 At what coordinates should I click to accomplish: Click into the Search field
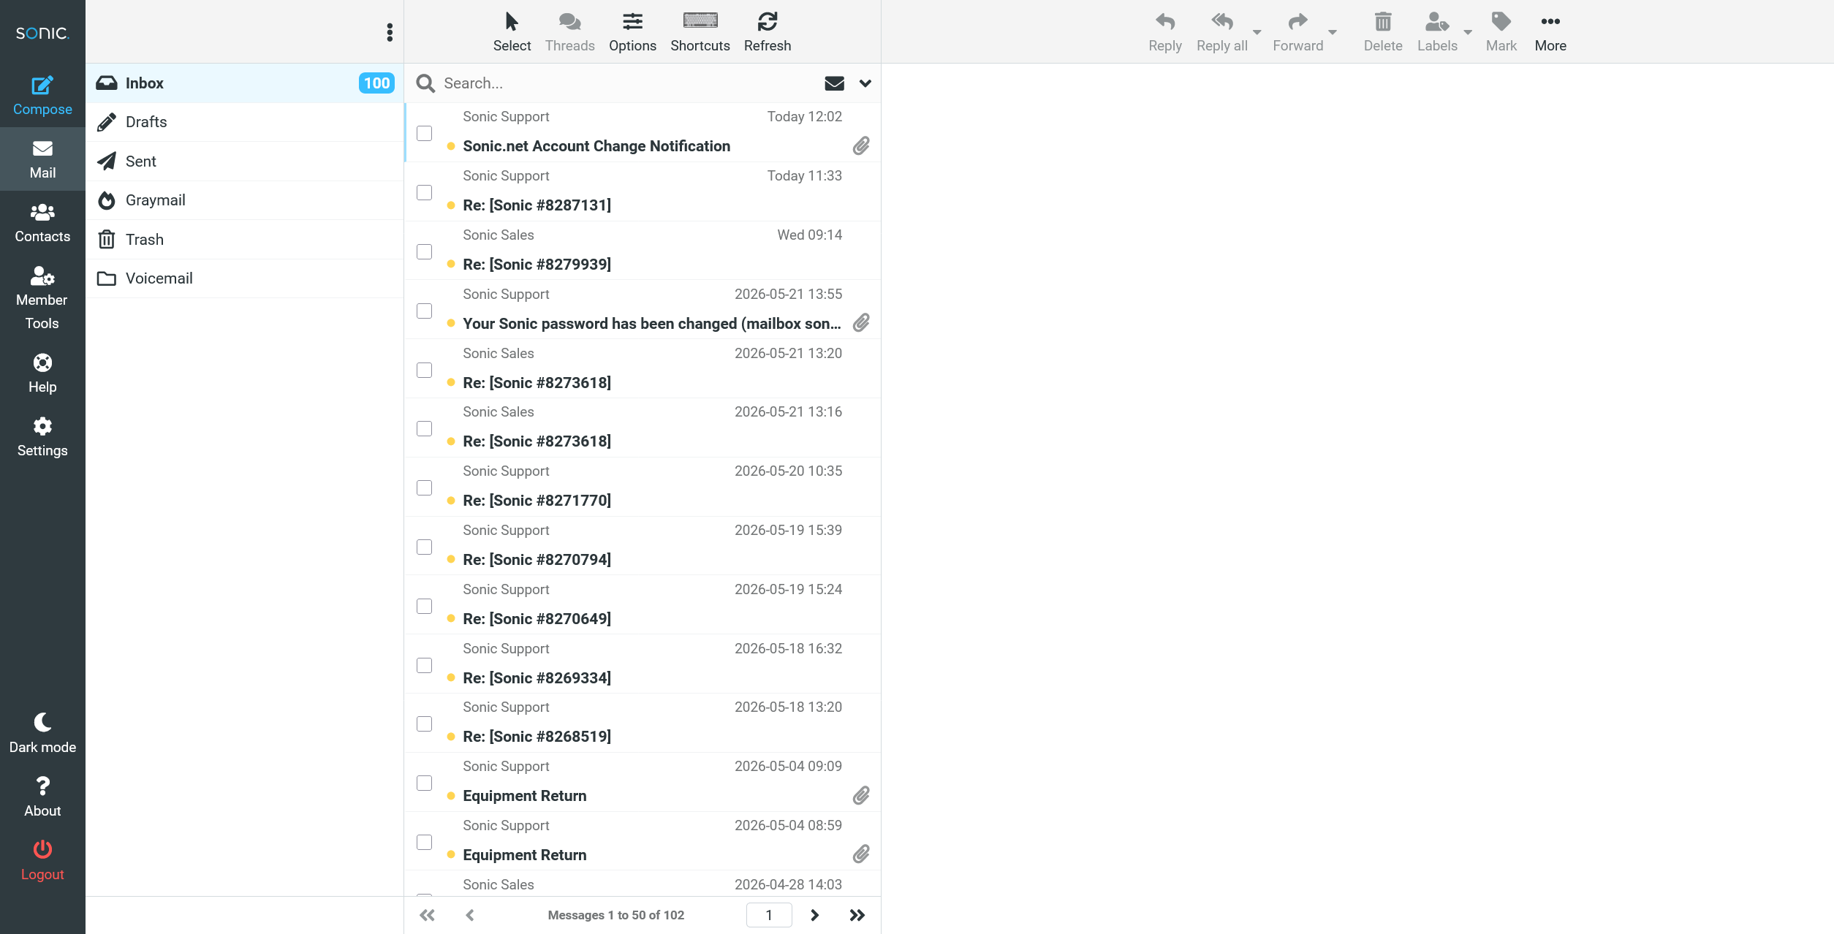(x=629, y=83)
